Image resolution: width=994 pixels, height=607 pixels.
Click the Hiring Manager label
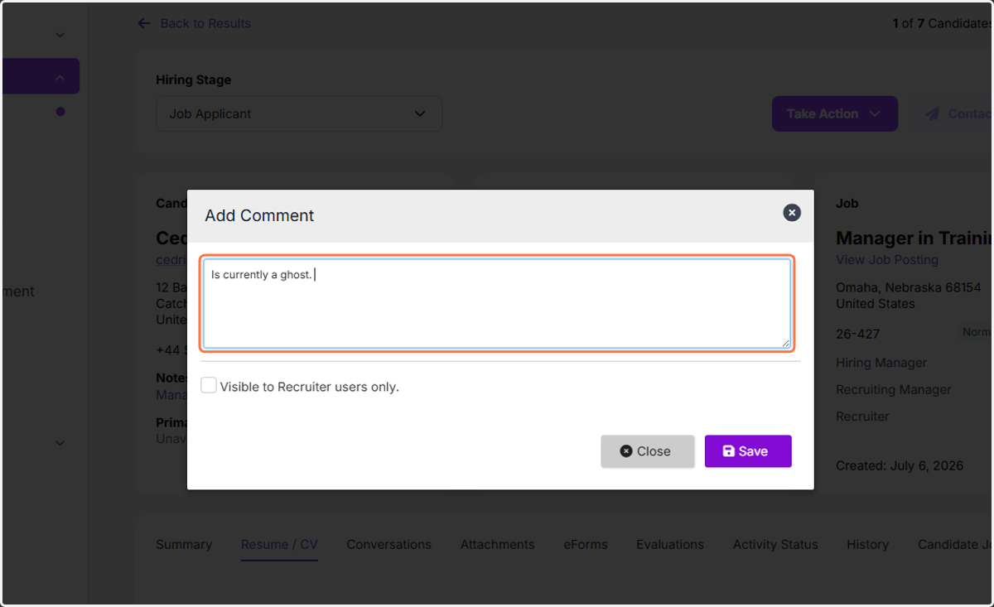click(881, 363)
